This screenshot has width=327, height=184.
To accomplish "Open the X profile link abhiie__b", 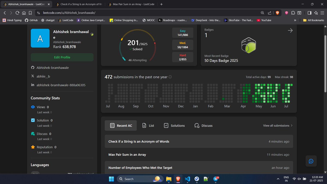I will coord(43,76).
